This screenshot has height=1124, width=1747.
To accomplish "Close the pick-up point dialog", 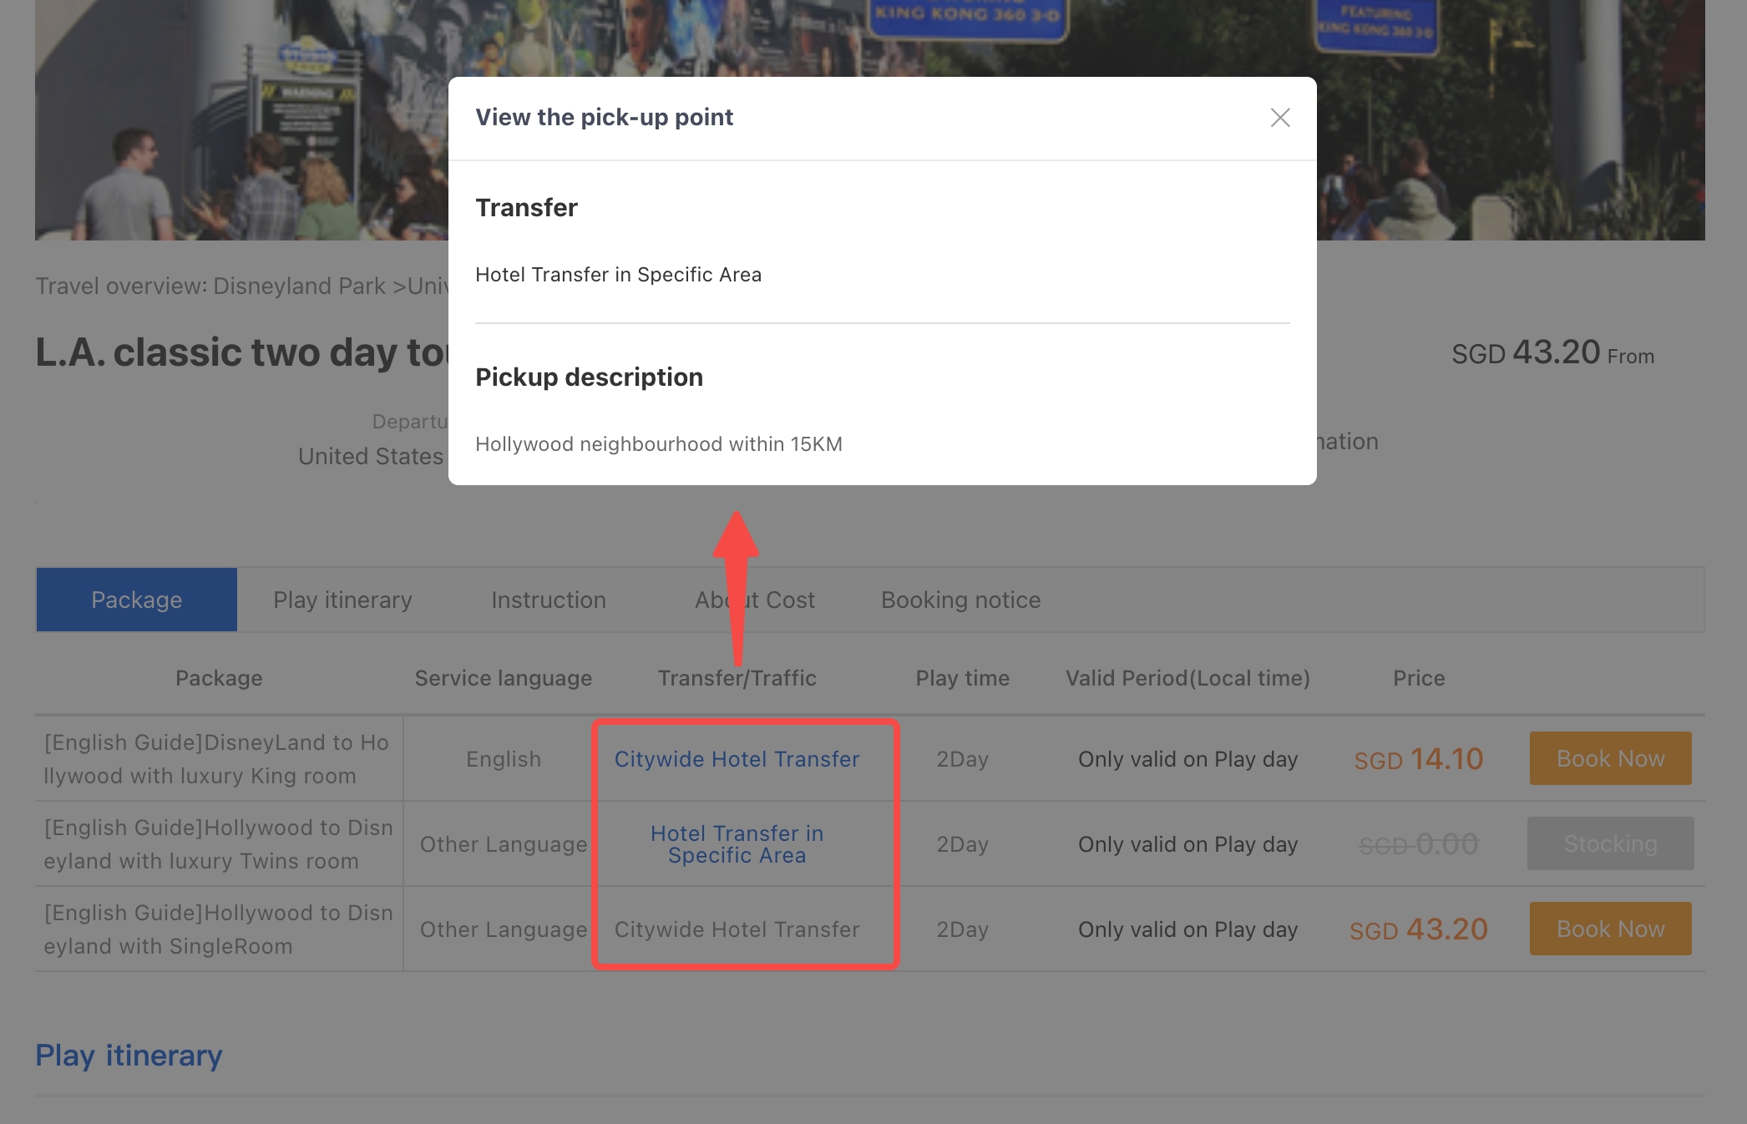I will (x=1279, y=118).
